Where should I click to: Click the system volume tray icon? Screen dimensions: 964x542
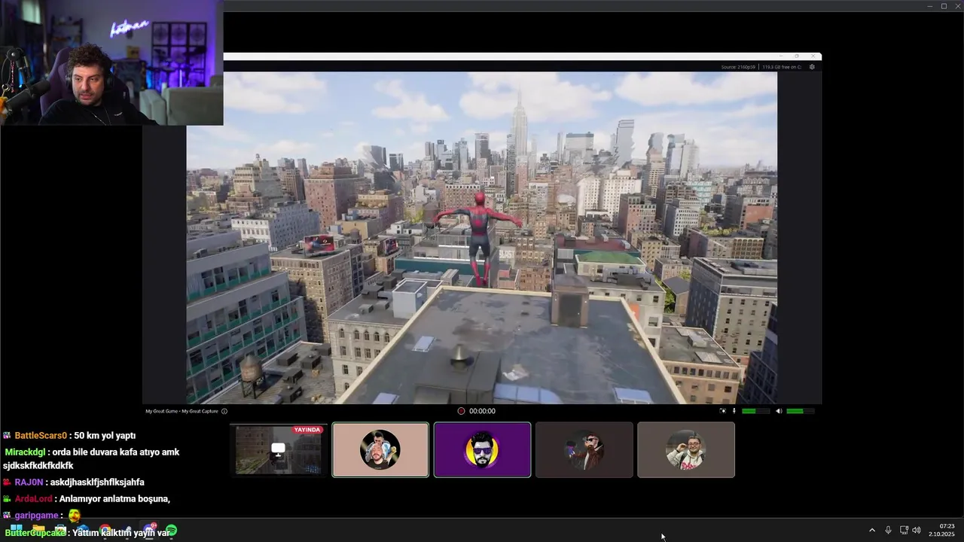click(917, 531)
